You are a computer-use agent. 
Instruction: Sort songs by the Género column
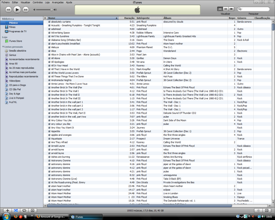pos(245,18)
